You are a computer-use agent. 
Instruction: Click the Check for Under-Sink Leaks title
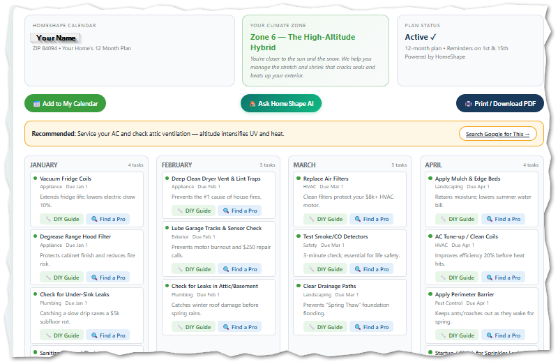click(x=75, y=294)
